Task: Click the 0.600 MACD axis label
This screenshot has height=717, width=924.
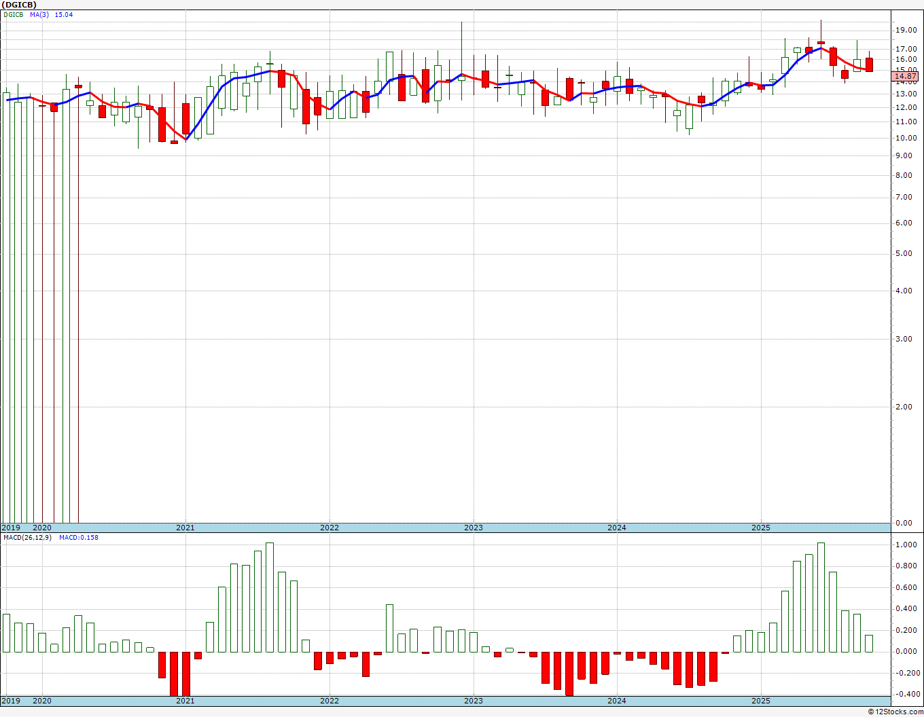Action: tap(906, 588)
